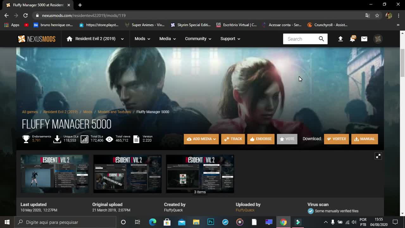405x228 pixels.
Task: Show more bookmarks chevron
Action: (x=398, y=25)
